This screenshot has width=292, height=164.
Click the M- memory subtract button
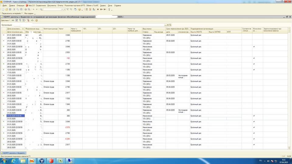click(105, 9)
